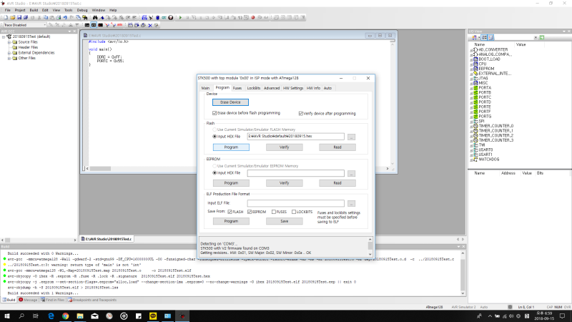
Task: Open the Tools menu
Action: tap(68, 10)
